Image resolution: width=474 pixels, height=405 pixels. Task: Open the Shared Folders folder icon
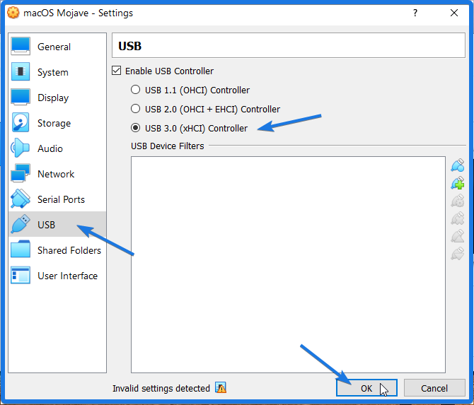pos(21,250)
